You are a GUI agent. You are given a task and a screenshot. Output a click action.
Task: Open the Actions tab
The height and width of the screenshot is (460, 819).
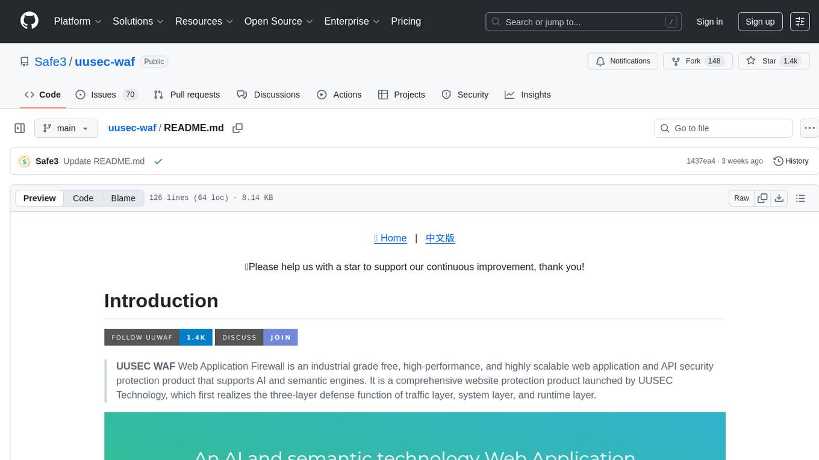339,95
